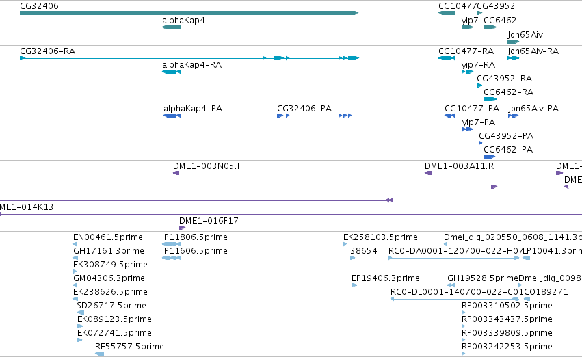Viewport: 582px width, 357px height.
Task: Open the EN00461.5prime label
Action: pos(108,237)
